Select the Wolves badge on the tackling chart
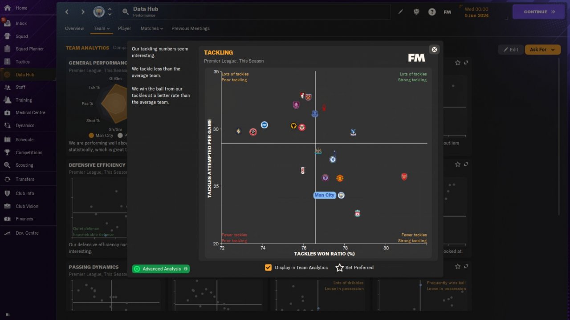 tap(293, 126)
